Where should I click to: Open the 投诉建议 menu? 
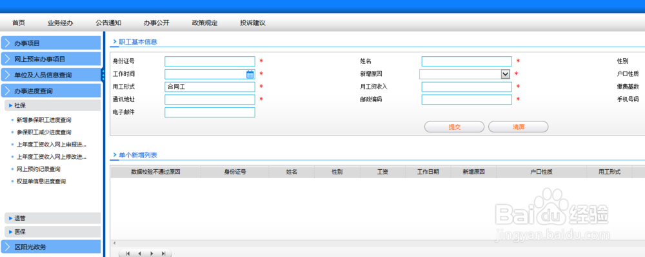[253, 23]
